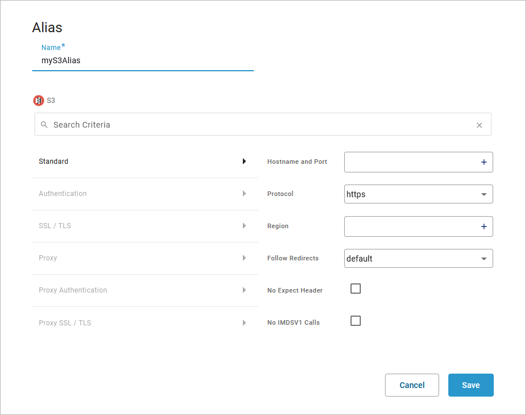526x415 pixels.
Task: Clear search criteria with X icon
Action: click(x=479, y=125)
